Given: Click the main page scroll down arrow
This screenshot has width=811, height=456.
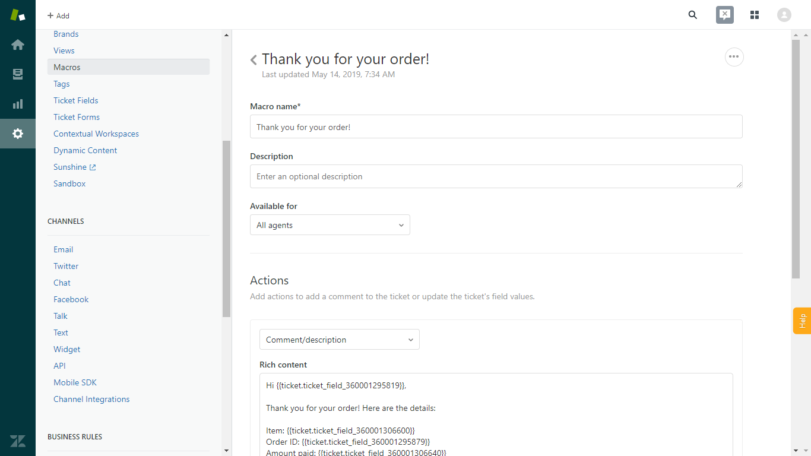Looking at the screenshot, I should [796, 451].
